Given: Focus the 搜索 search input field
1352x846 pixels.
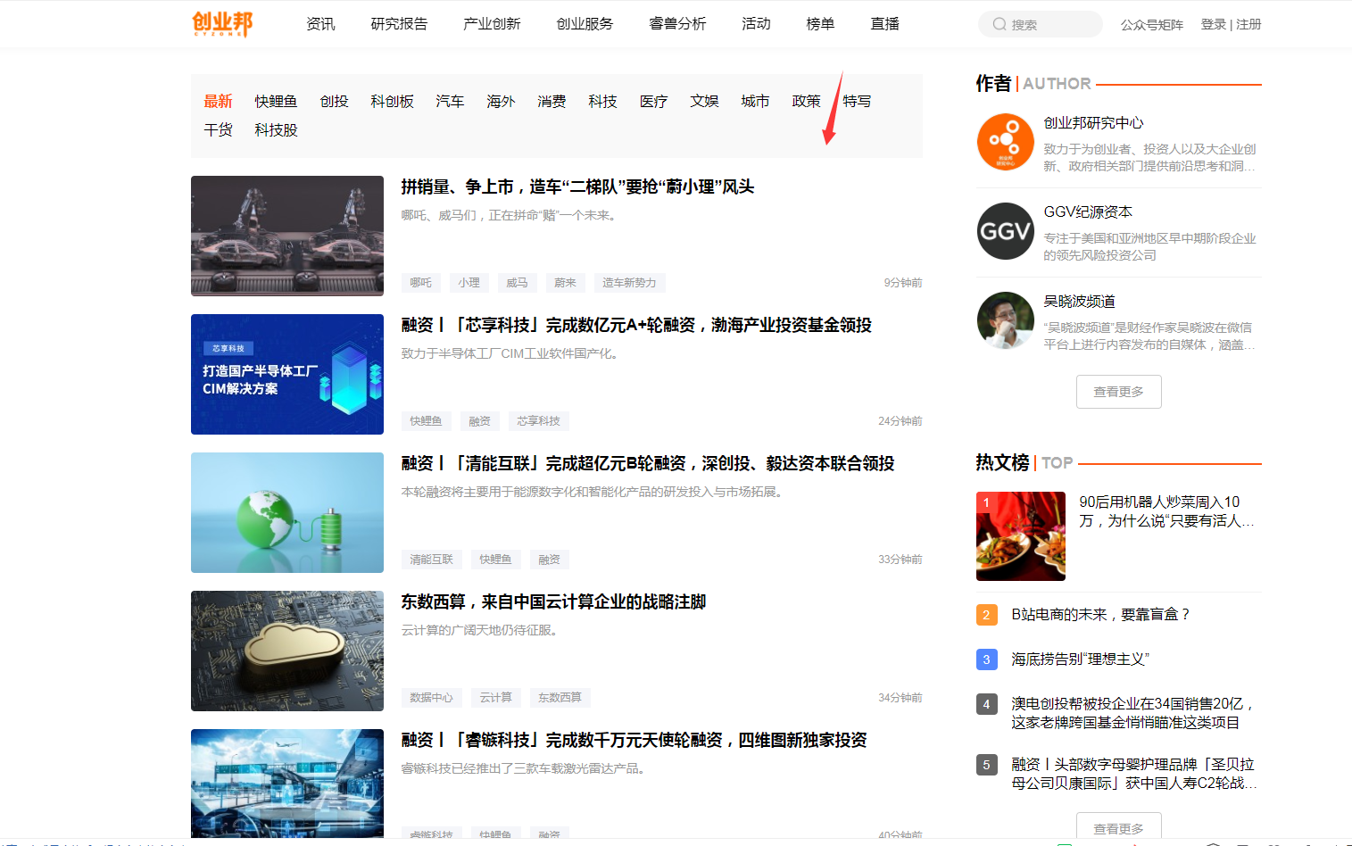Looking at the screenshot, I should tap(1041, 24).
